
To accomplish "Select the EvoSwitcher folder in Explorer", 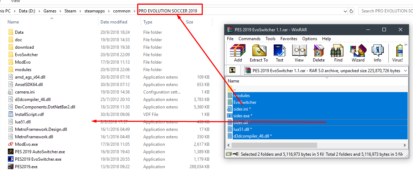I will point(26,55).
